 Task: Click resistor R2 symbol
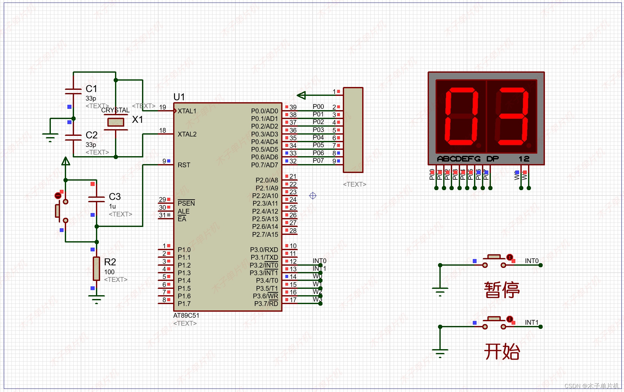click(97, 269)
